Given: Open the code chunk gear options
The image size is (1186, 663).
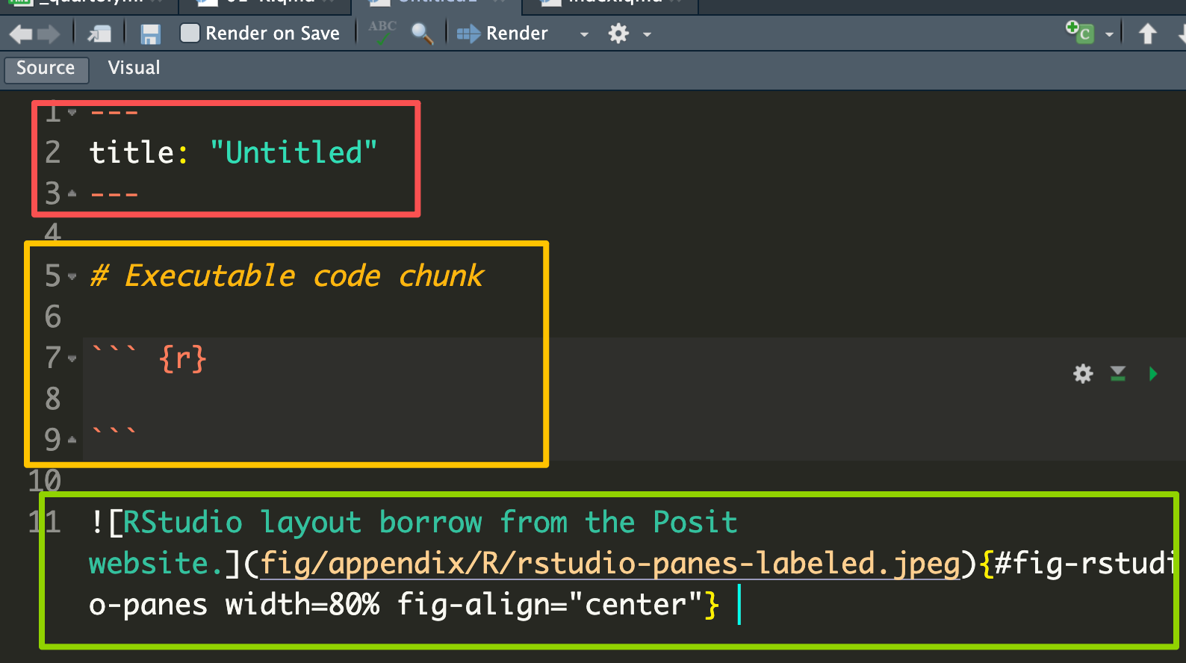Looking at the screenshot, I should click(x=1083, y=373).
